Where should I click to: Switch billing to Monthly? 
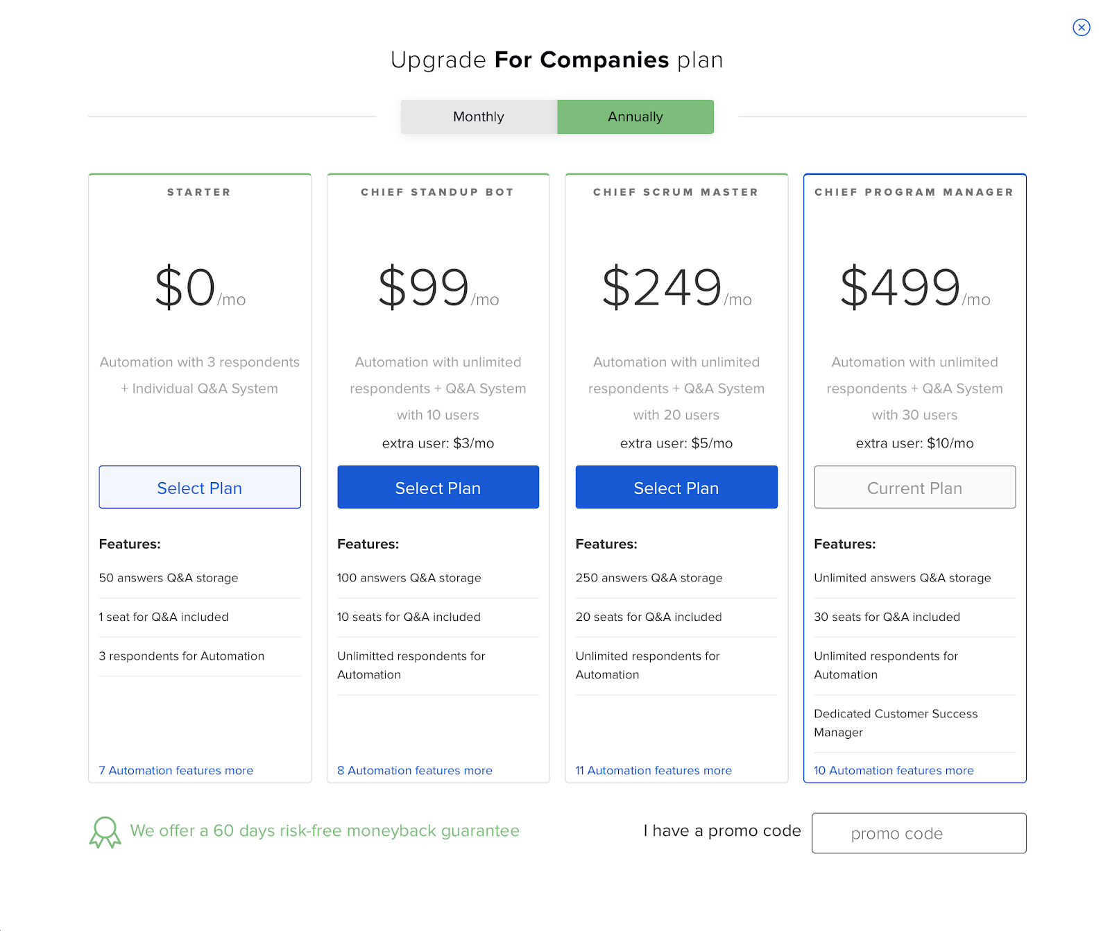479,117
